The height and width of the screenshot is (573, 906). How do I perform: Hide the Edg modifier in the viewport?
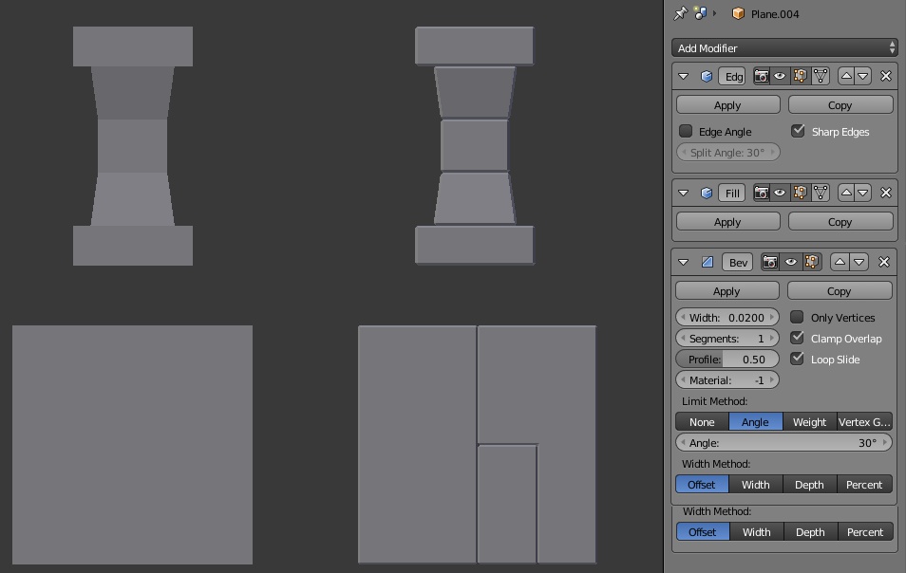click(x=780, y=76)
